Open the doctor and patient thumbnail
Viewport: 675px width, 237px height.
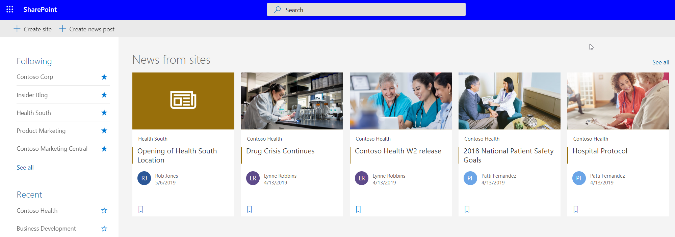510,101
